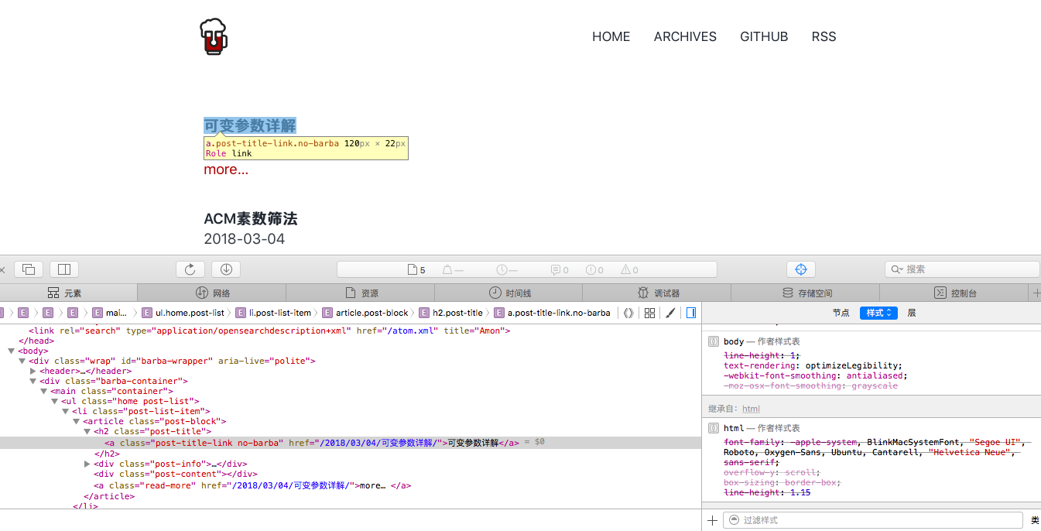Select the link rel search DOM row

click(351, 331)
